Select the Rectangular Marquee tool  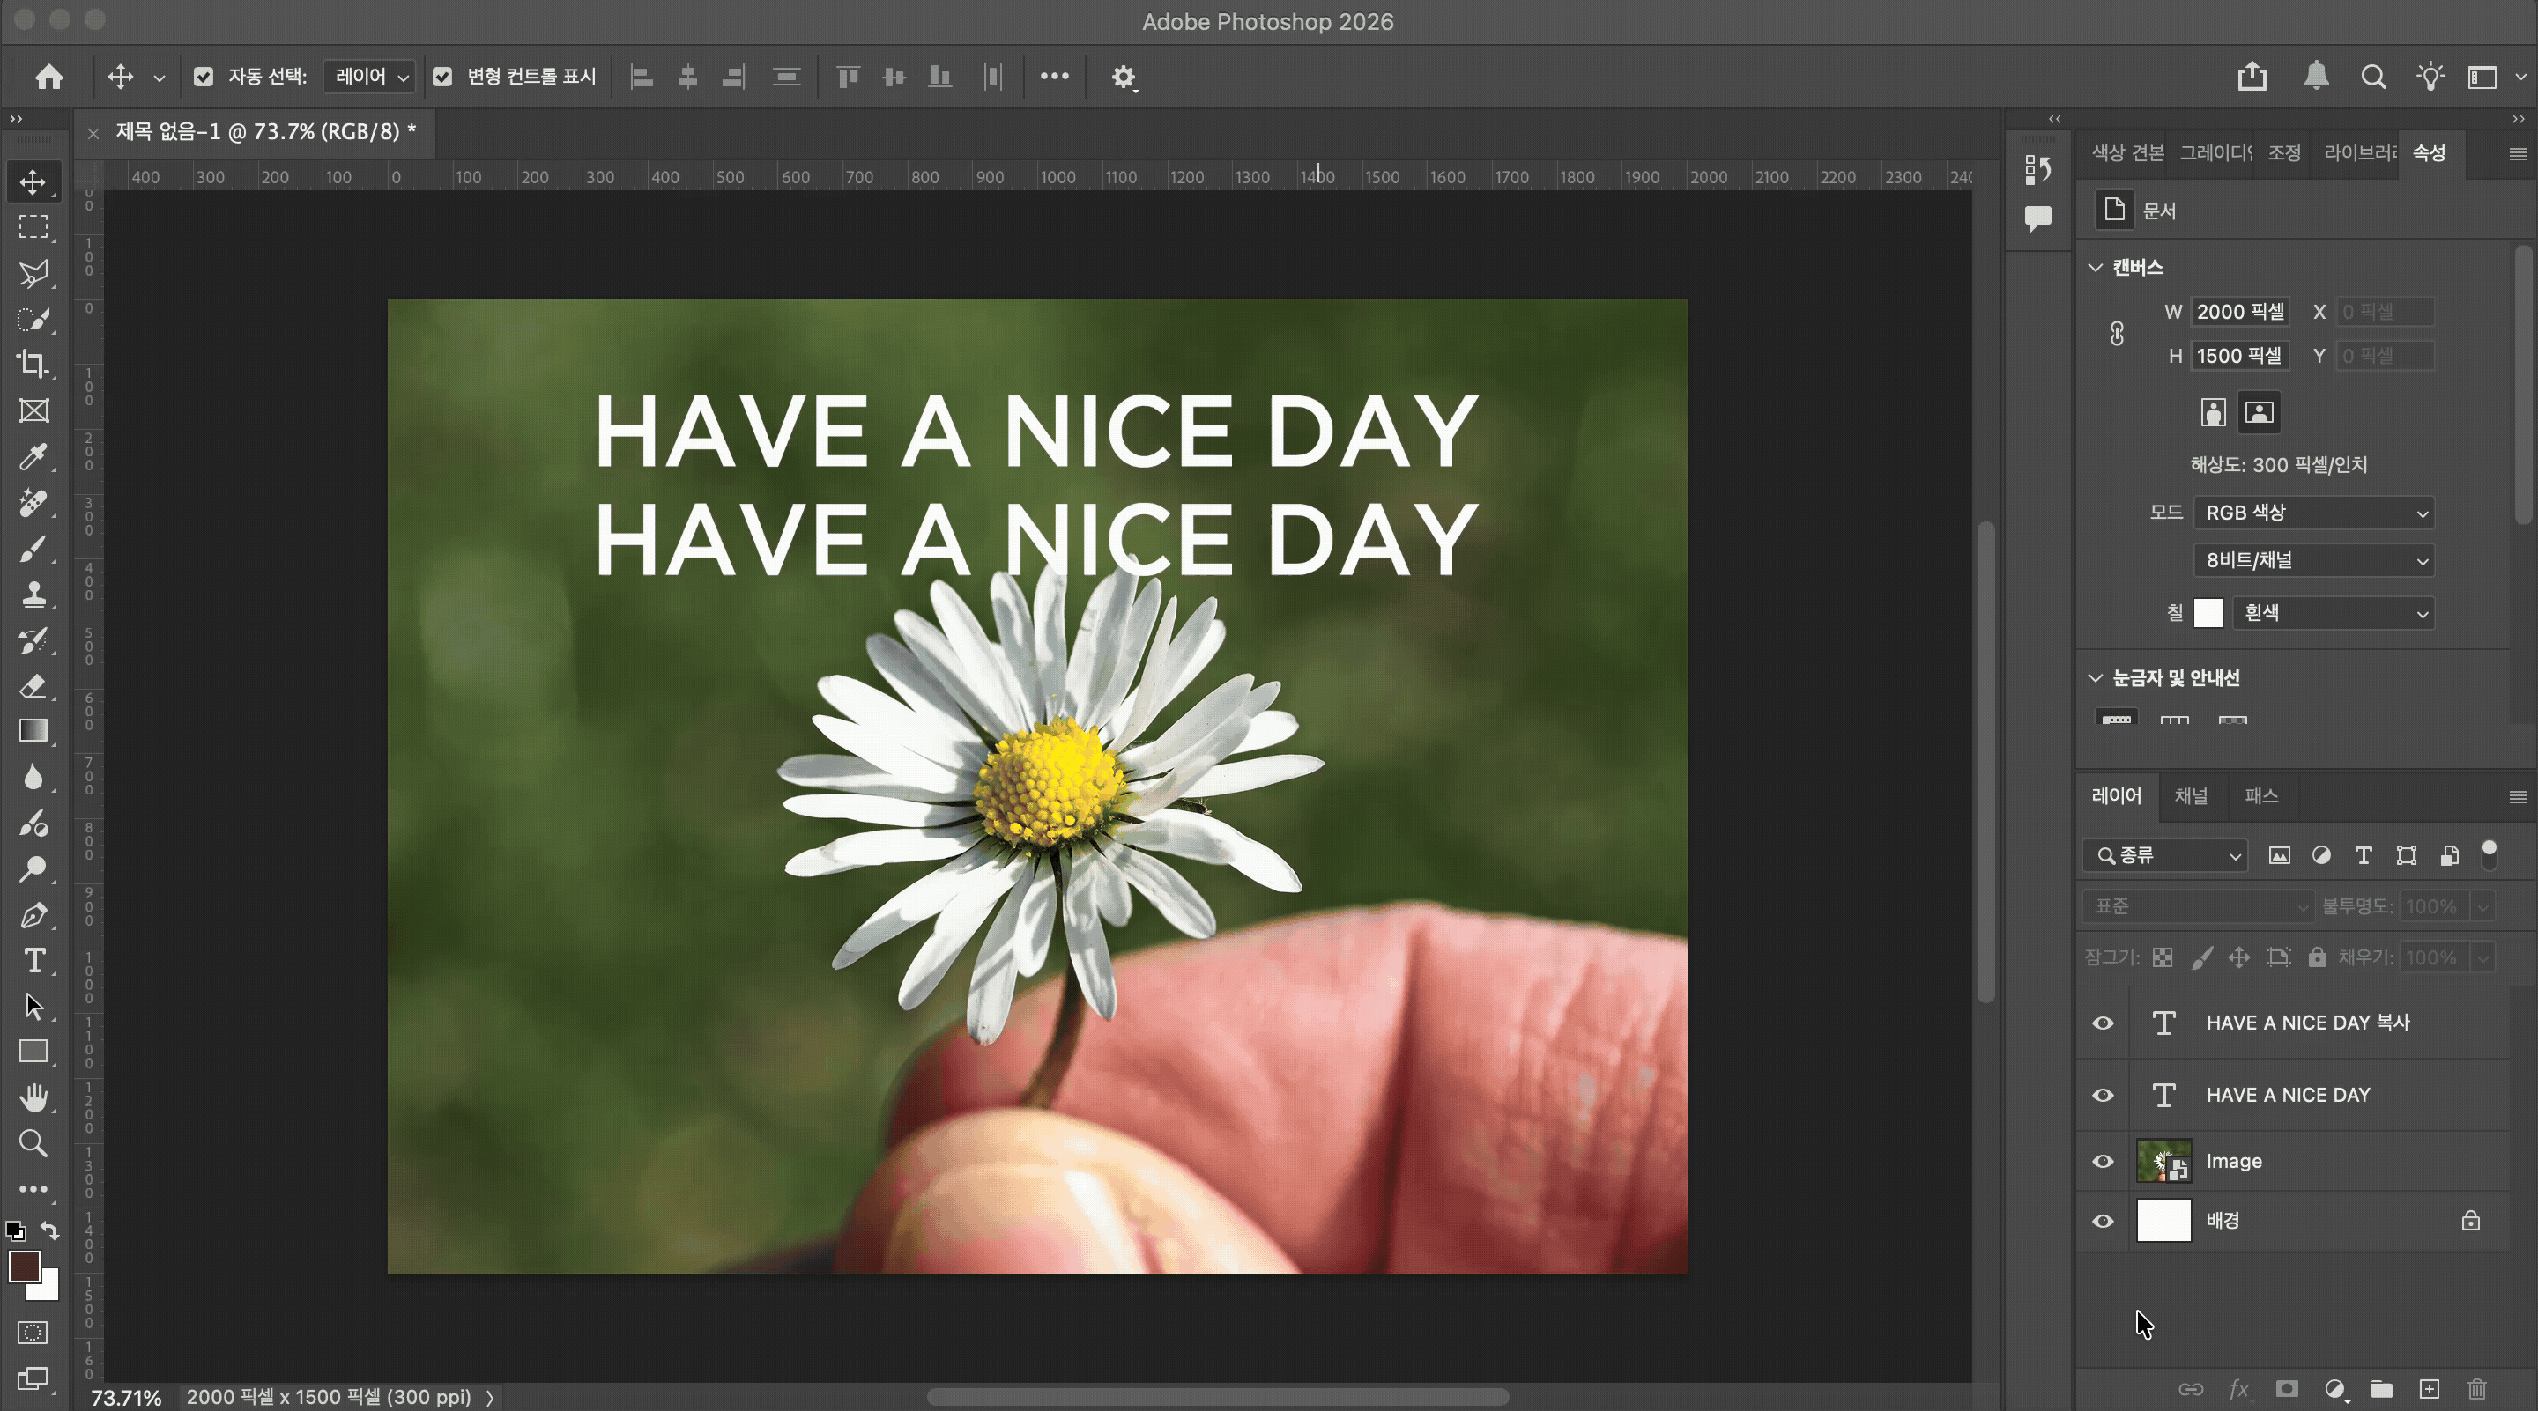[x=33, y=227]
